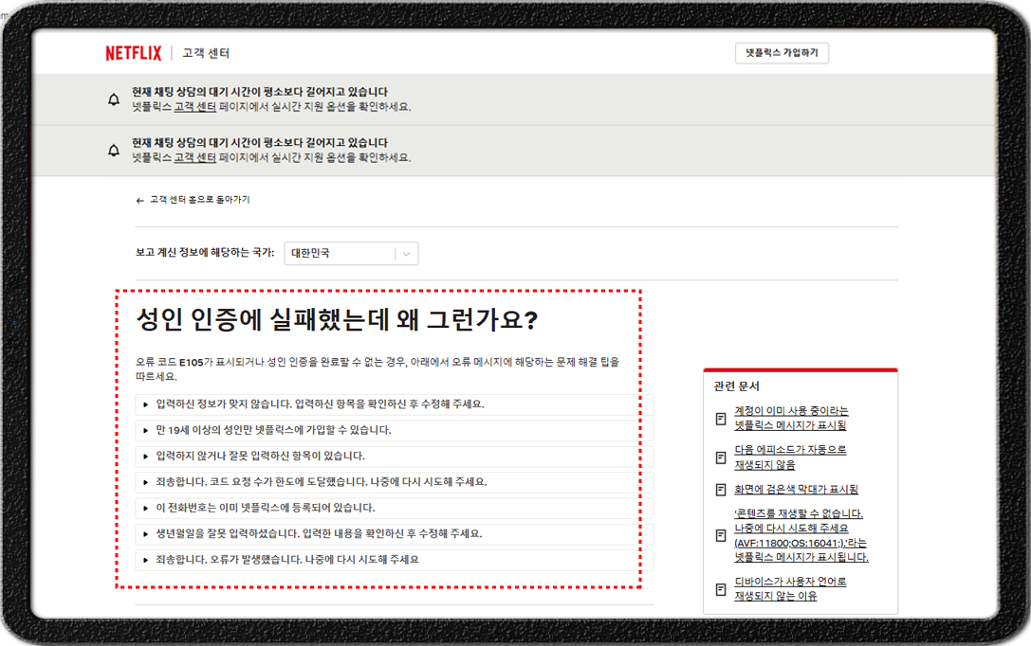This screenshot has width=1031, height=646.
Task: Click the second notification bell icon
Action: click(x=114, y=151)
